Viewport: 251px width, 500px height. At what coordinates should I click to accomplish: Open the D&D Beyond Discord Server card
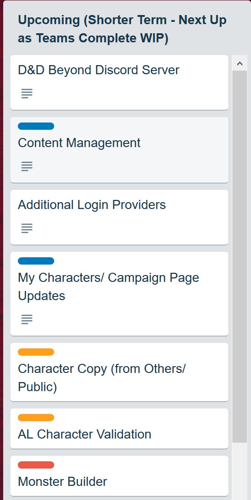coord(119,82)
